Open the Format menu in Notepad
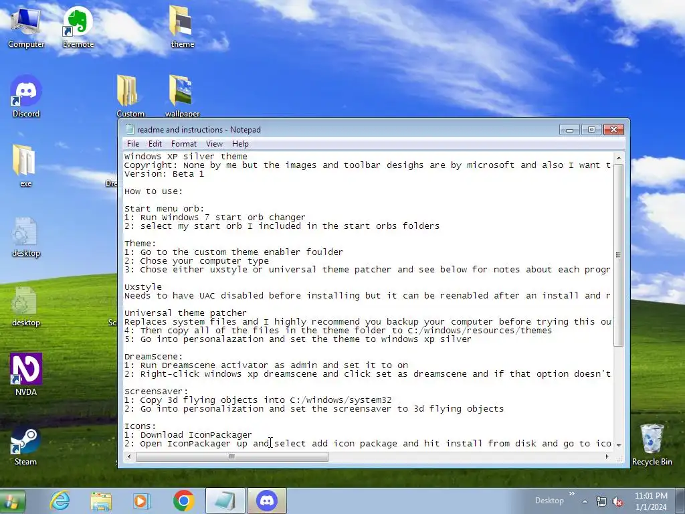Screen dimensions: 685x514 183,144
